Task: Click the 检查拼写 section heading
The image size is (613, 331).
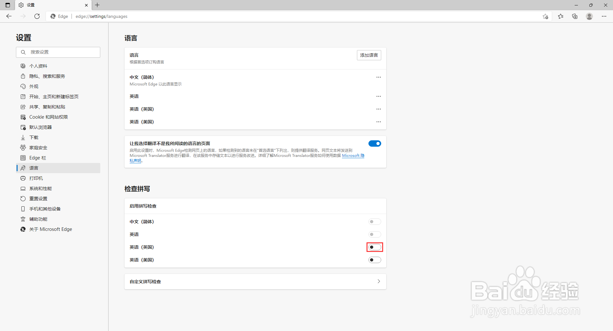Action: [x=137, y=189]
